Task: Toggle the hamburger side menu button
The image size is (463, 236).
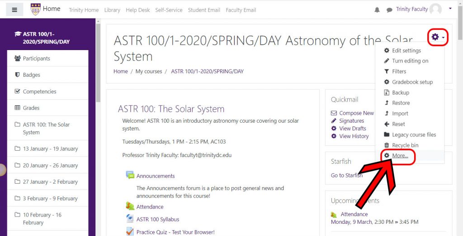Action: [14, 9]
